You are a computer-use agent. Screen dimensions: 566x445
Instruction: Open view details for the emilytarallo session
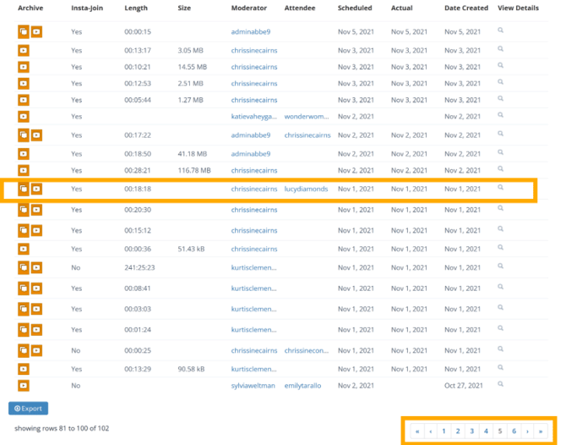tap(500, 385)
